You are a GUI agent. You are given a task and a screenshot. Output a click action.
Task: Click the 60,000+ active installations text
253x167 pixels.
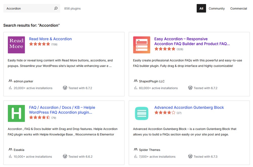(x=158, y=88)
